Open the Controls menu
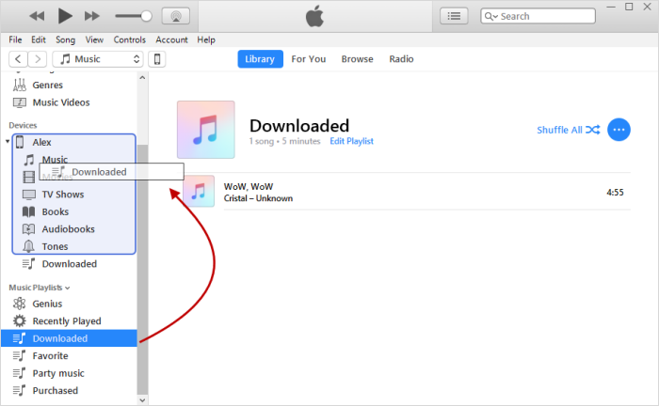The width and height of the screenshot is (659, 406). point(130,39)
